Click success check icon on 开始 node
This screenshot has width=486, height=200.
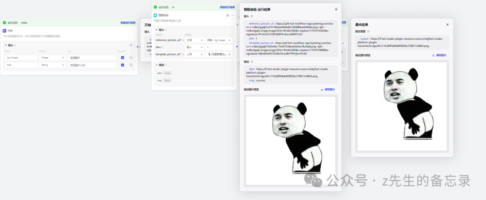click(x=4, y=23)
